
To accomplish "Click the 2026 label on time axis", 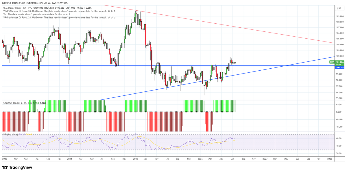I will click(x=200, y=158).
